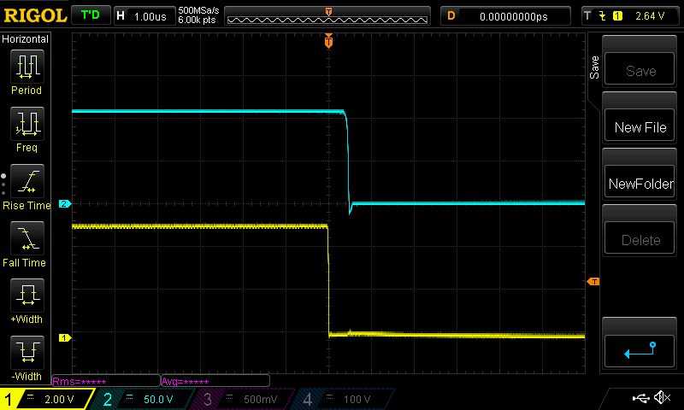684x410 pixels.
Task: Select the +Width measurement icon
Action: (27, 300)
